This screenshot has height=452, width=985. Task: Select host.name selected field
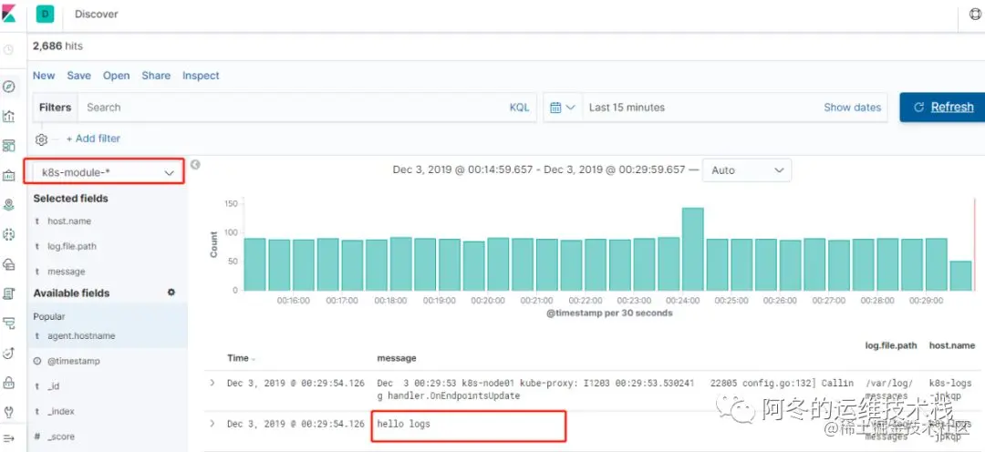coord(69,221)
